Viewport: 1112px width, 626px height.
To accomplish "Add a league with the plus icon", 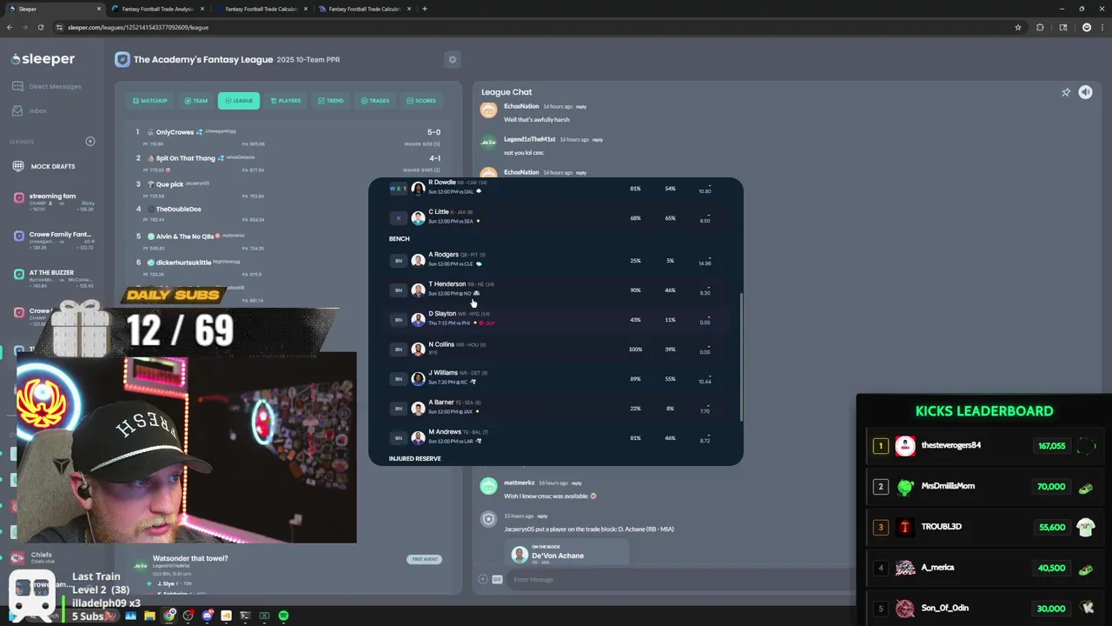I will (89, 141).
